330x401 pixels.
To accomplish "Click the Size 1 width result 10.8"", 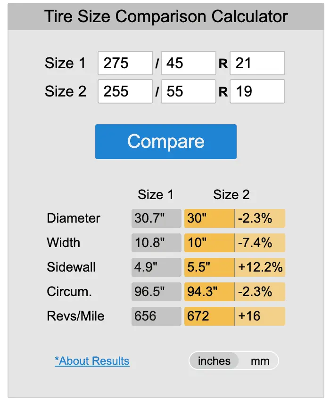I will click(x=156, y=243).
